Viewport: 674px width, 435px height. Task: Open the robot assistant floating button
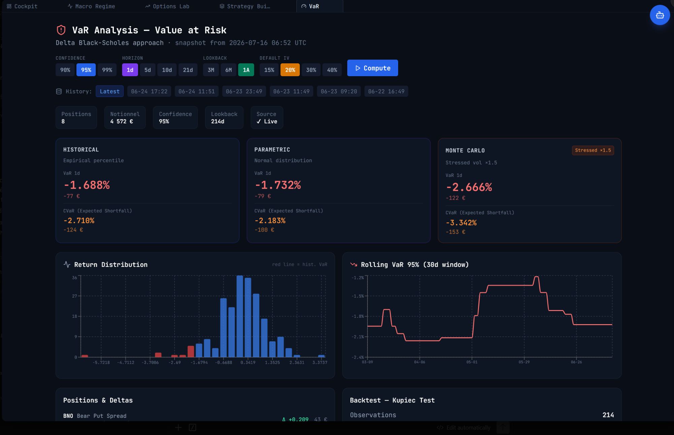[x=660, y=15]
